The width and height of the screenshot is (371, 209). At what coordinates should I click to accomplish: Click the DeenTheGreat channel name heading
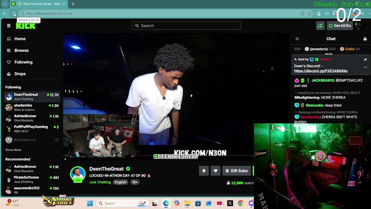coord(106,169)
